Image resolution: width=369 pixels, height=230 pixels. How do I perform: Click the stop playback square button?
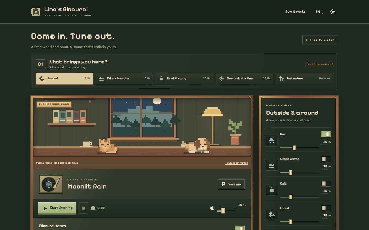(84, 208)
